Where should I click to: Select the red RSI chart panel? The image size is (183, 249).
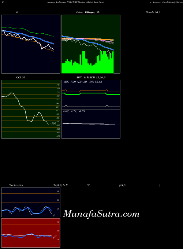point(31,233)
